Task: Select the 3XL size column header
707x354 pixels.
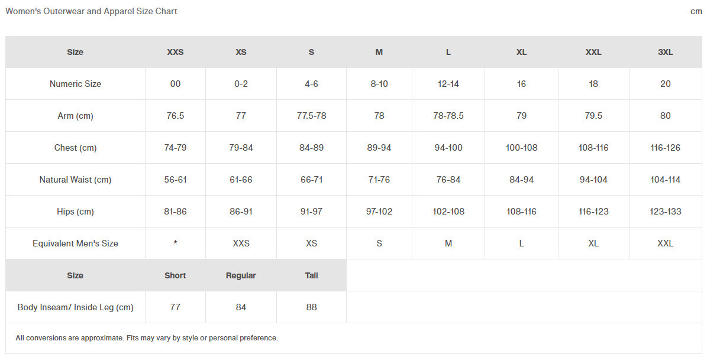Action: 665,52
